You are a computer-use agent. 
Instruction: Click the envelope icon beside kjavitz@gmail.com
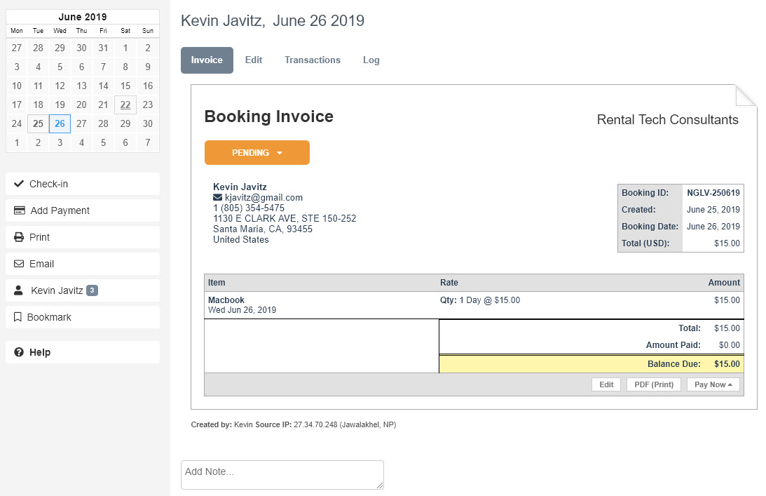(x=217, y=198)
